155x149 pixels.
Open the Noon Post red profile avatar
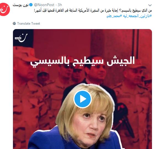[x=4, y=9]
